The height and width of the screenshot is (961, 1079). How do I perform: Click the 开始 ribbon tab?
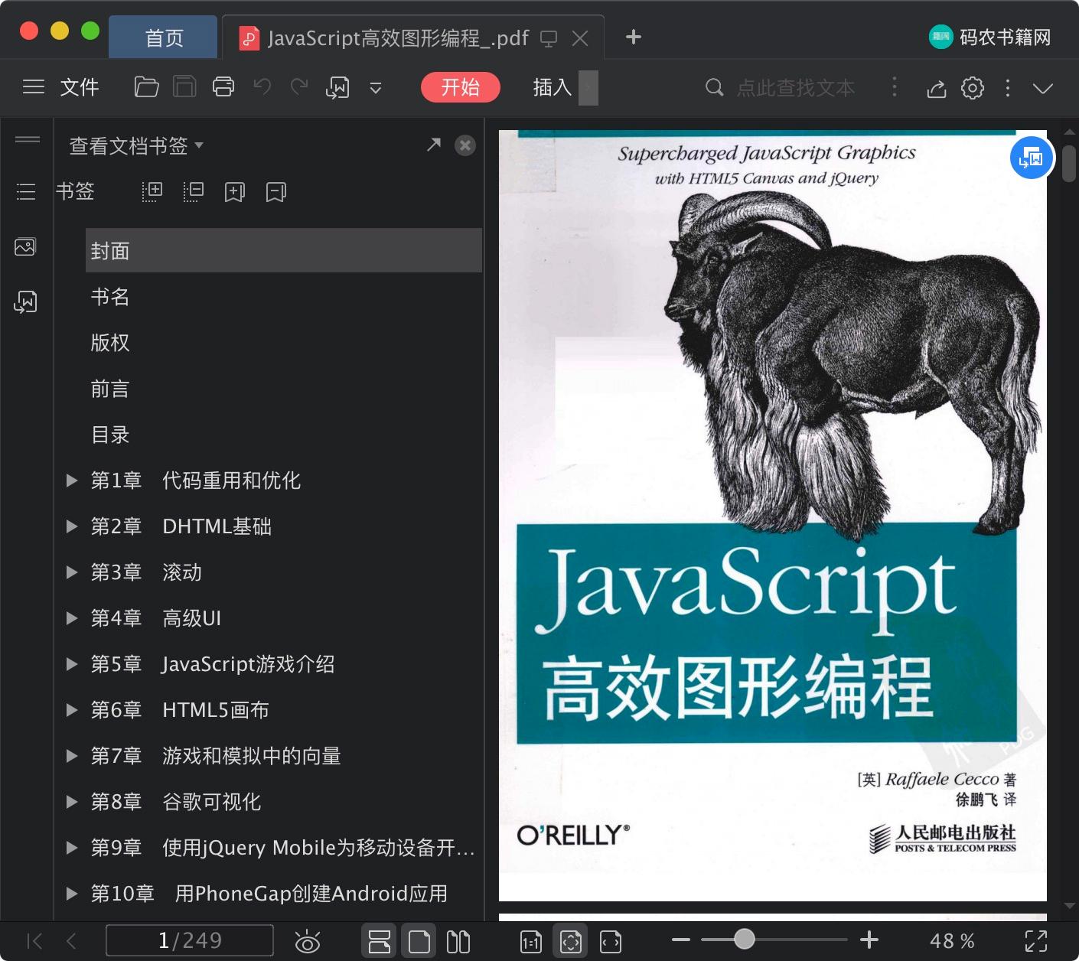(461, 87)
